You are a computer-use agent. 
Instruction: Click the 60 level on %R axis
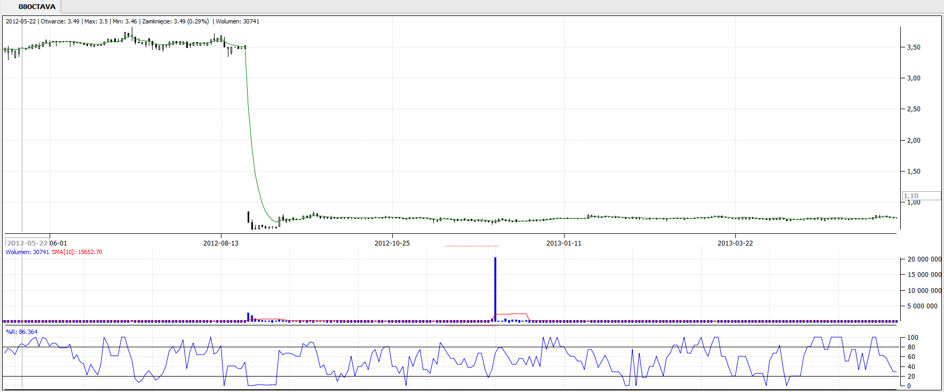[911, 357]
